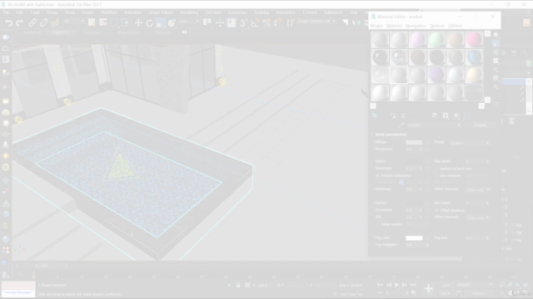Open the selection filter All dropdown
The width and height of the screenshot is (533, 299).
(x=74, y=22)
